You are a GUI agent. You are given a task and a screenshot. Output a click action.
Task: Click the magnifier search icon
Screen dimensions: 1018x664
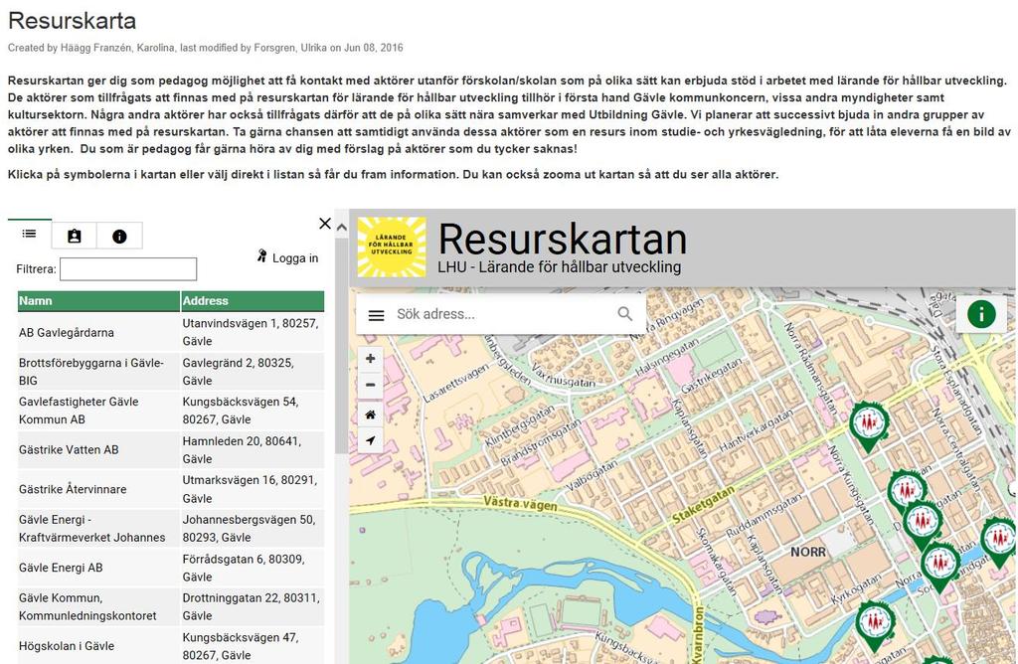[625, 314]
